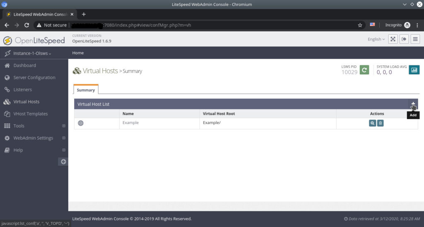Click the Not secure warning indicator

click(x=52, y=25)
